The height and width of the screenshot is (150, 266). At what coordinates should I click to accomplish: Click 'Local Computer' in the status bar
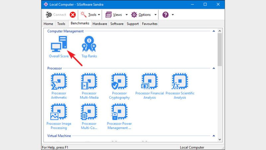[x=192, y=147]
